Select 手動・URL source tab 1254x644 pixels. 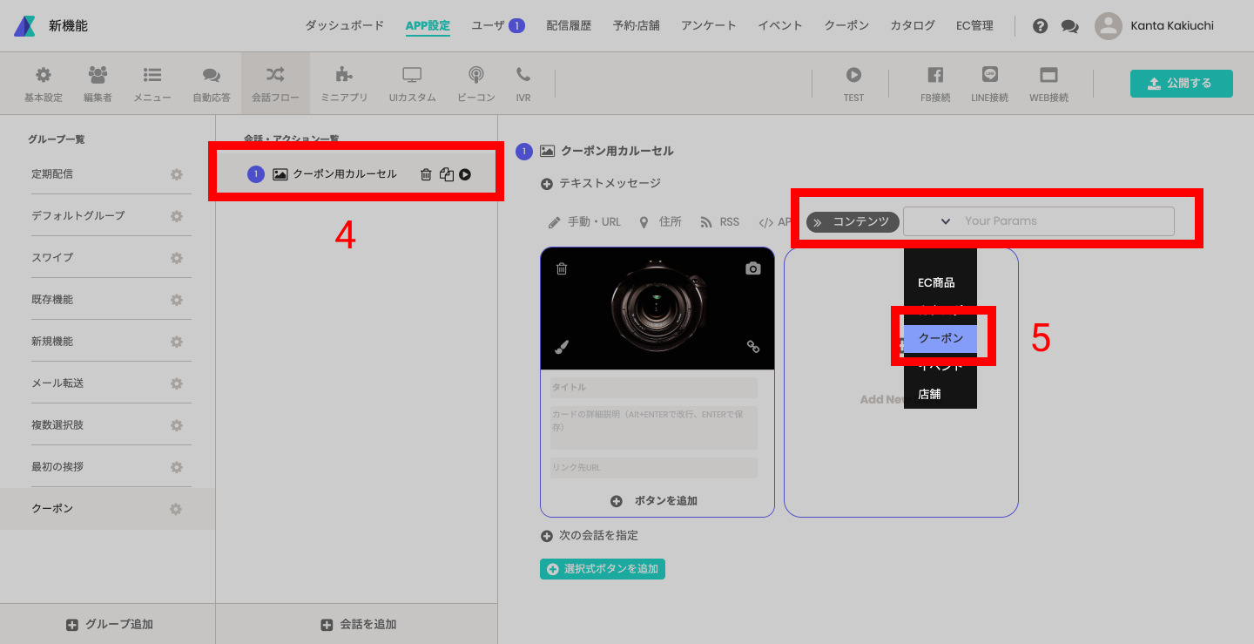click(584, 221)
